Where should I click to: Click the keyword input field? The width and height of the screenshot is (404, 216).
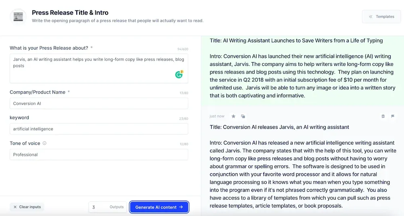pyautogui.click(x=99, y=129)
